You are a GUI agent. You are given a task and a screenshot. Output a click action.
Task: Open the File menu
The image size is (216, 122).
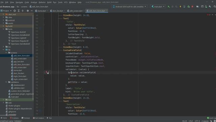(2, 2)
